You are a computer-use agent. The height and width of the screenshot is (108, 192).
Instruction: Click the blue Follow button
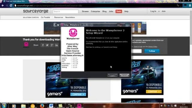152,51
